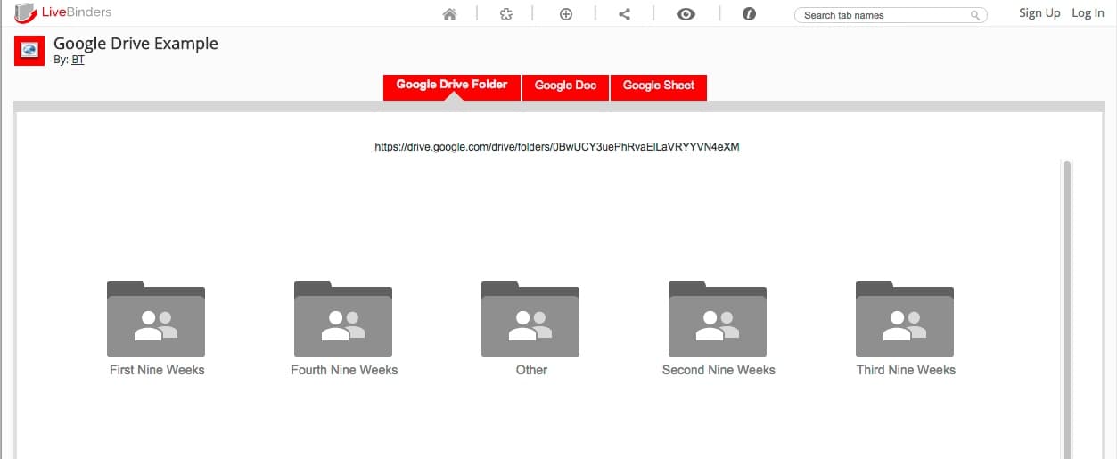Open the Other folder icon
The image size is (1117, 459).
click(530, 318)
